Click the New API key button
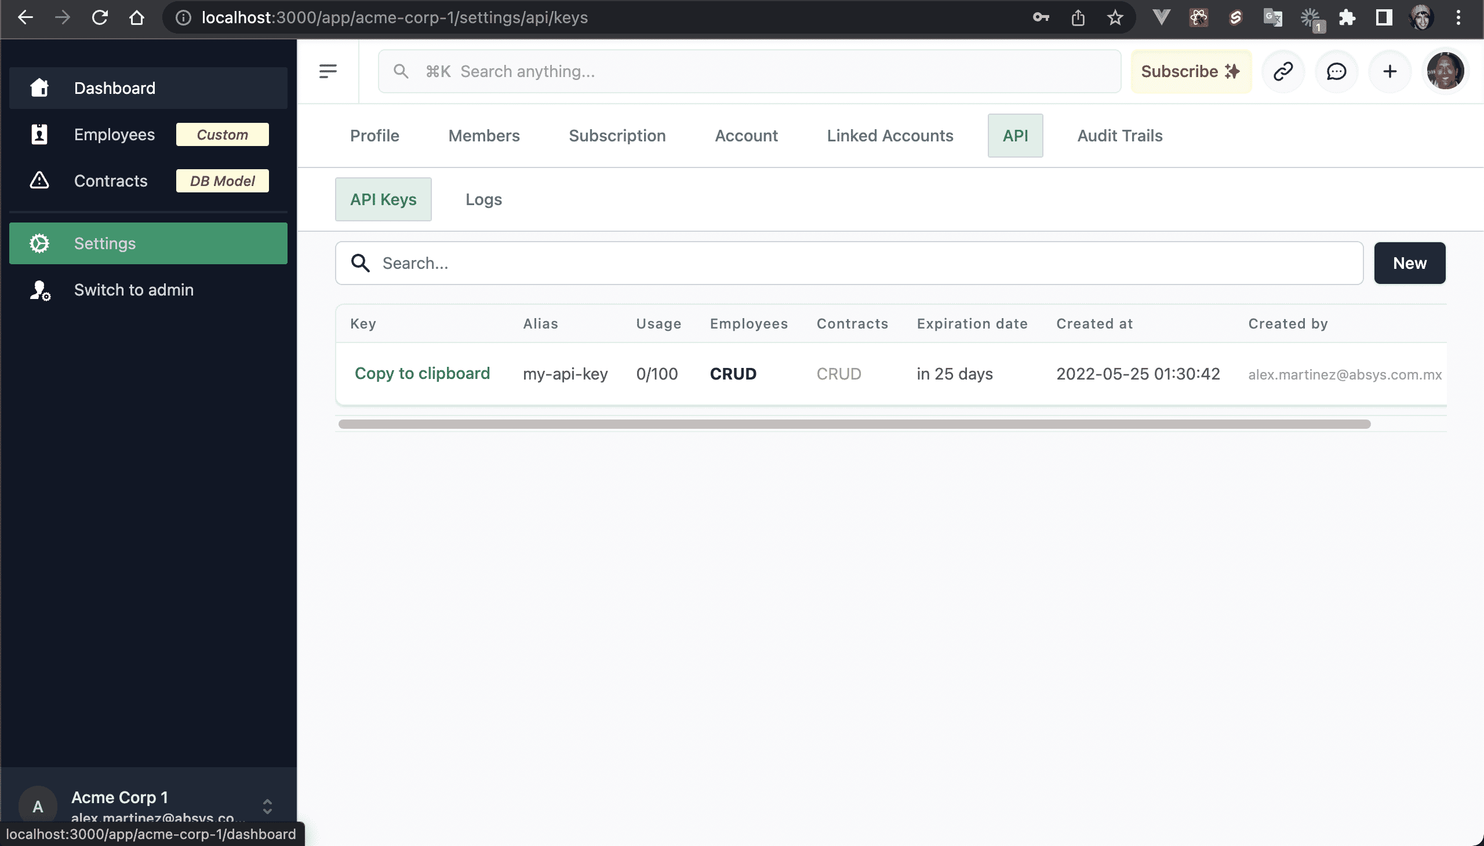 coord(1409,263)
